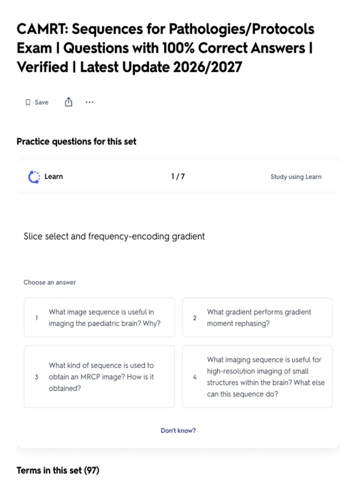Image resolution: width=356 pixels, height=504 pixels.
Task: Click the Save text label
Action: click(42, 102)
